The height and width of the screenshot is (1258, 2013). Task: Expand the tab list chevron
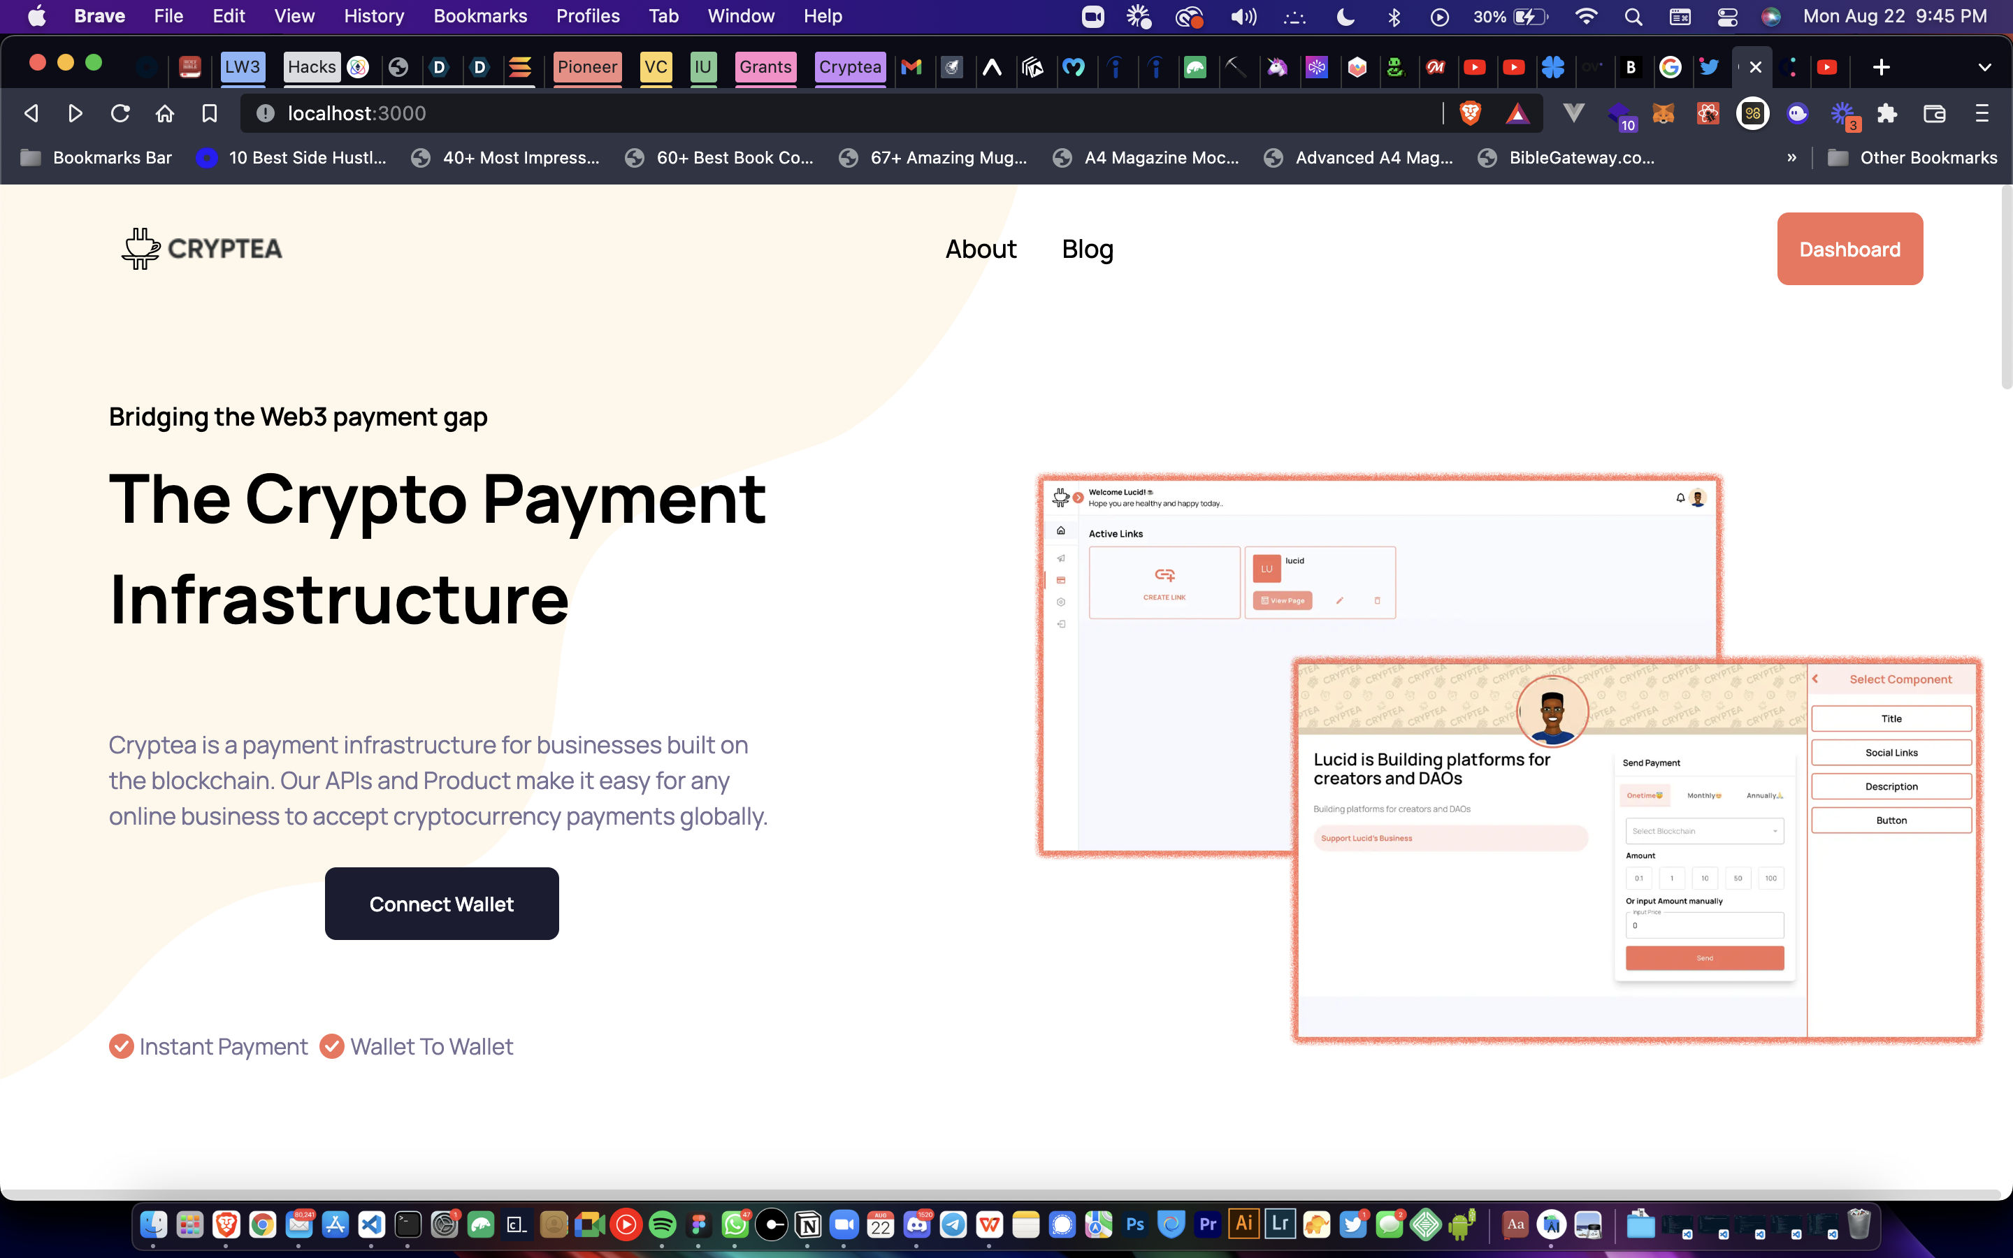[x=1984, y=67]
